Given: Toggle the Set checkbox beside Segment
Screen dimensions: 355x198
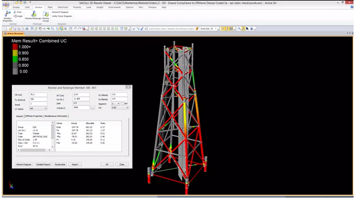Looking at the screenshot, I should click(x=122, y=104).
